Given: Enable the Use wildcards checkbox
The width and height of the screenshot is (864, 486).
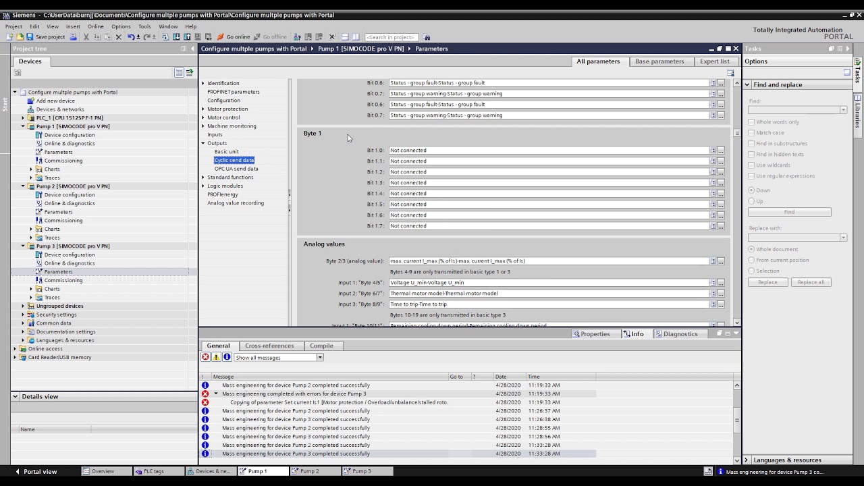Looking at the screenshot, I should pyautogui.click(x=751, y=165).
